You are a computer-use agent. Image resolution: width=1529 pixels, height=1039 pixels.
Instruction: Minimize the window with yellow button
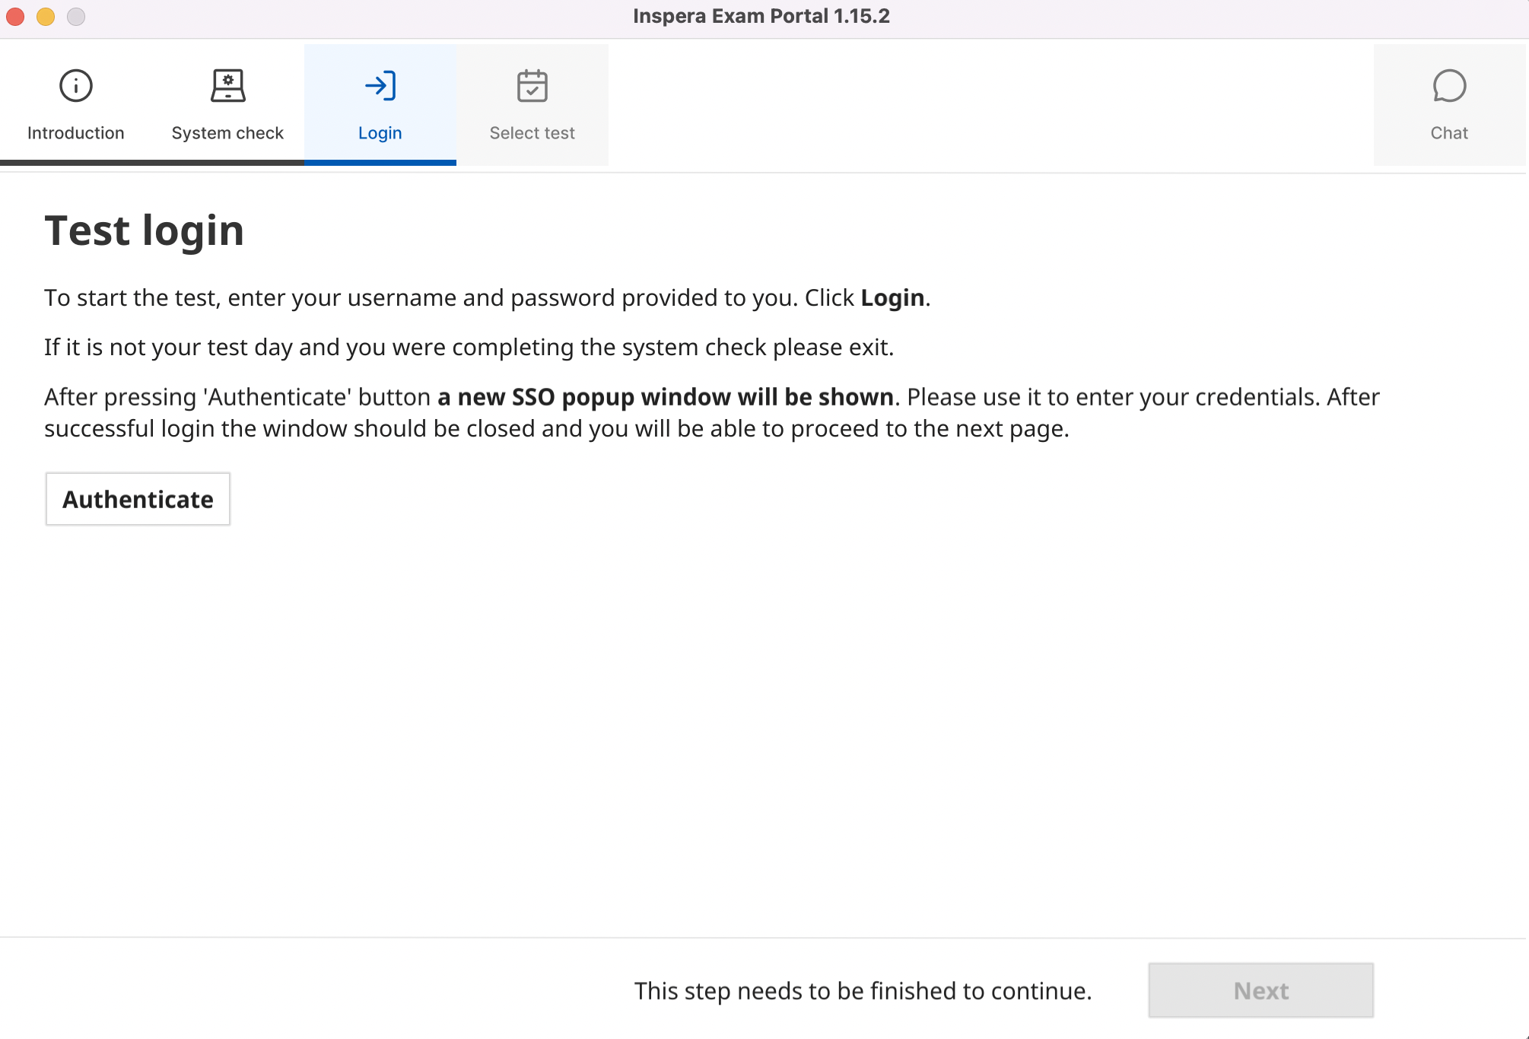[x=46, y=16]
